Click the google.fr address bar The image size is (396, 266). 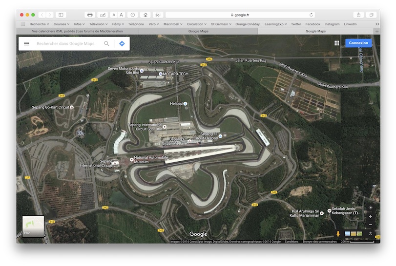pyautogui.click(x=240, y=15)
